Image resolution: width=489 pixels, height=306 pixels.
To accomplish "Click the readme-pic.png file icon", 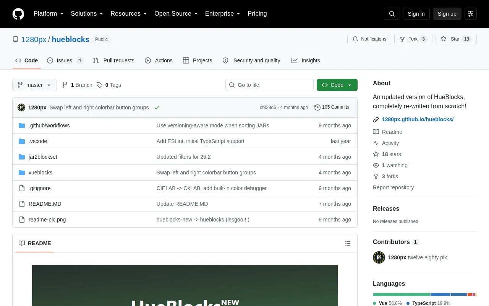I will coord(22,220).
